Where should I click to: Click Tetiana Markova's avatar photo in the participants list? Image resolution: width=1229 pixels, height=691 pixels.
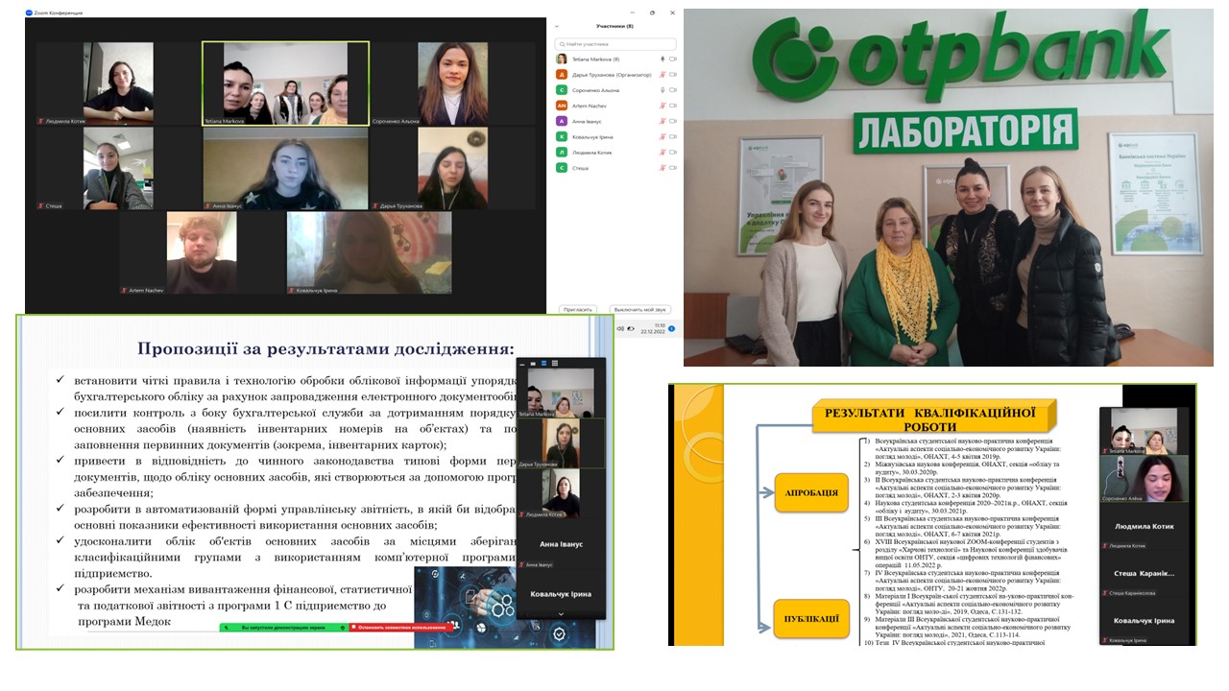562,60
